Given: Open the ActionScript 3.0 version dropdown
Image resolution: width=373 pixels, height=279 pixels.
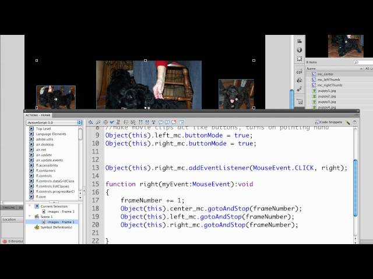Looking at the screenshot, I should pos(54,123).
